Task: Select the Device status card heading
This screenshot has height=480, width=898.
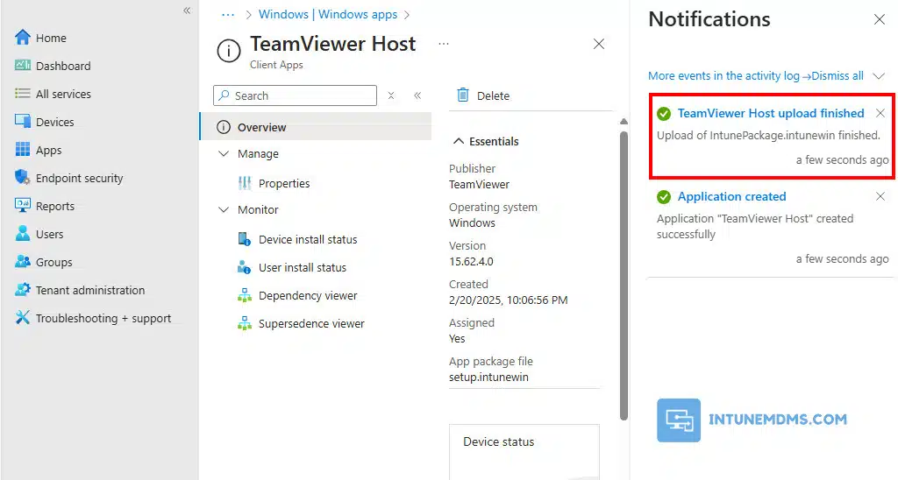Action: [x=498, y=441]
